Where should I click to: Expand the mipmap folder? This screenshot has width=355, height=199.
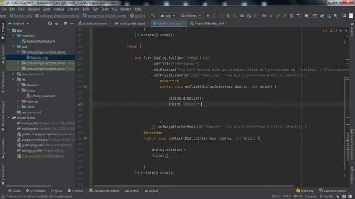point(18,101)
